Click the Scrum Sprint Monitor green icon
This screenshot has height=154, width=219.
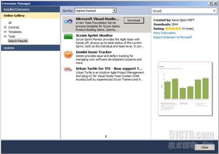tap(68, 36)
